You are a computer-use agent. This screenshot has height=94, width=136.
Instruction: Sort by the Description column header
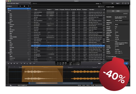pyautogui.click(x=95, y=10)
